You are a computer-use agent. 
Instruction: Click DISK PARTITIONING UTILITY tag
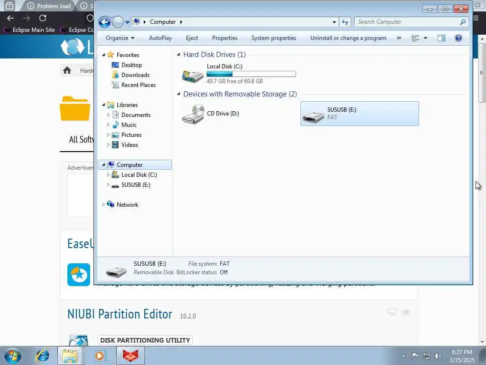[x=145, y=340]
